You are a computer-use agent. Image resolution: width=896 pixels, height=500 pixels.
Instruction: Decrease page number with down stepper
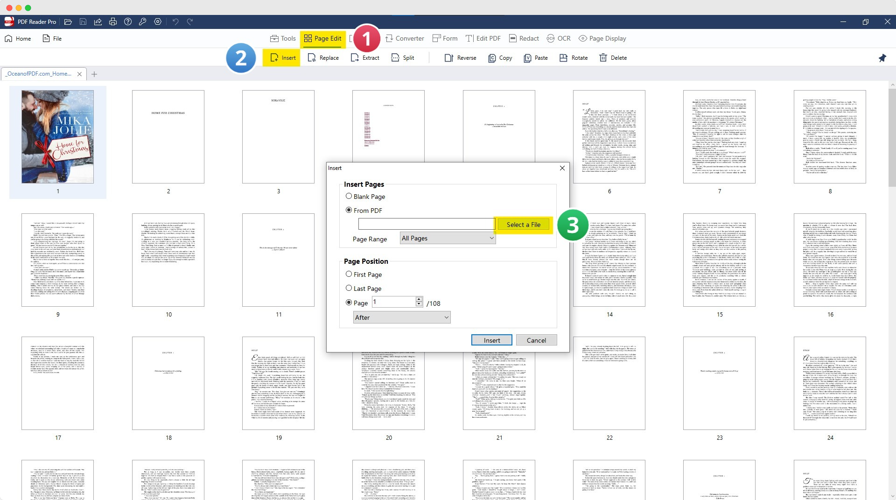[x=419, y=304]
